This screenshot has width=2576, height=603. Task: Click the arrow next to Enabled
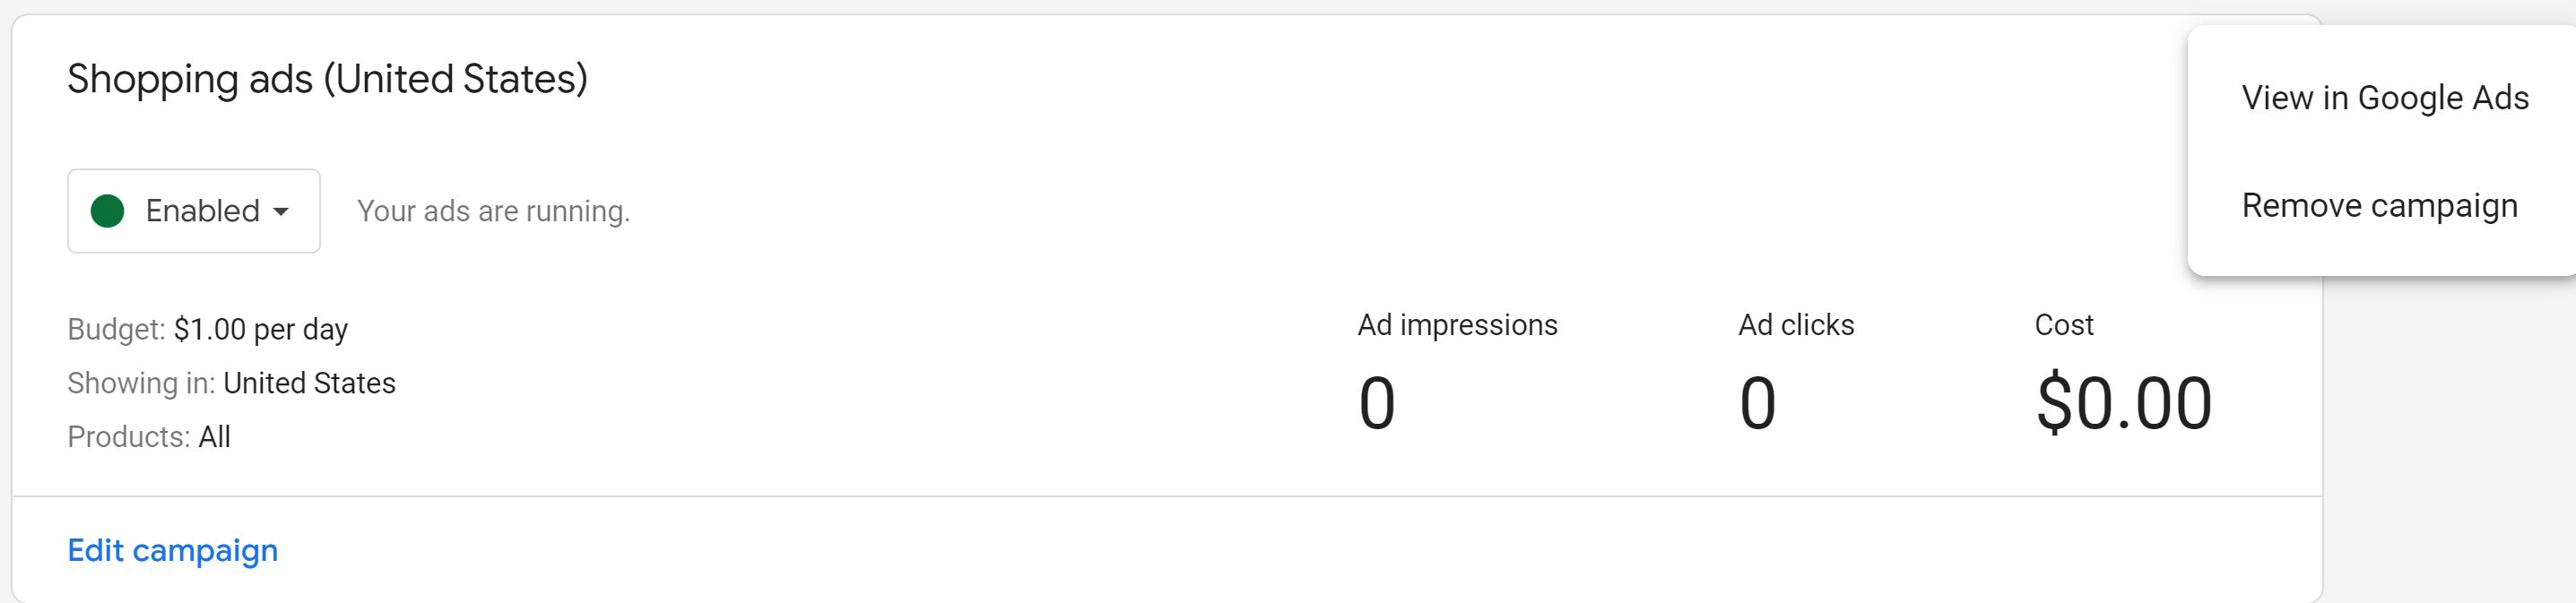[281, 212]
